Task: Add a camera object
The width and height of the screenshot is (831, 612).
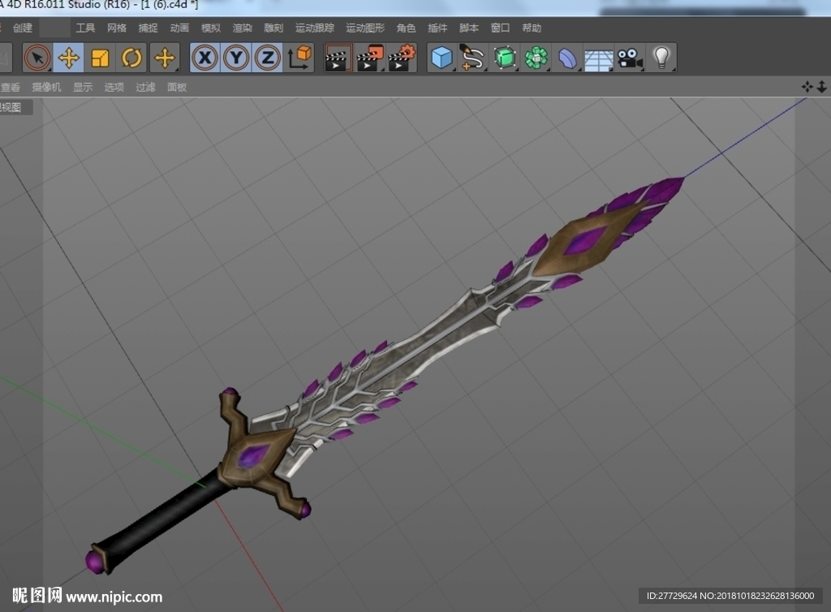Action: point(630,58)
